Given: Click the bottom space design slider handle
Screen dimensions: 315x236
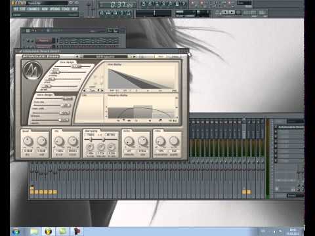Looking at the screenshot, I should click(64, 120).
